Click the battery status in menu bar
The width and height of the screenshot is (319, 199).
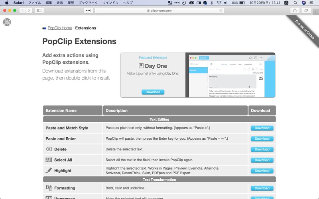point(238,3)
